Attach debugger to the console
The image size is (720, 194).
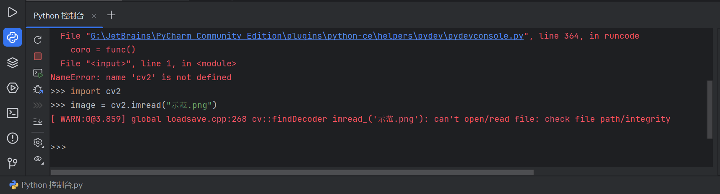[x=38, y=89]
